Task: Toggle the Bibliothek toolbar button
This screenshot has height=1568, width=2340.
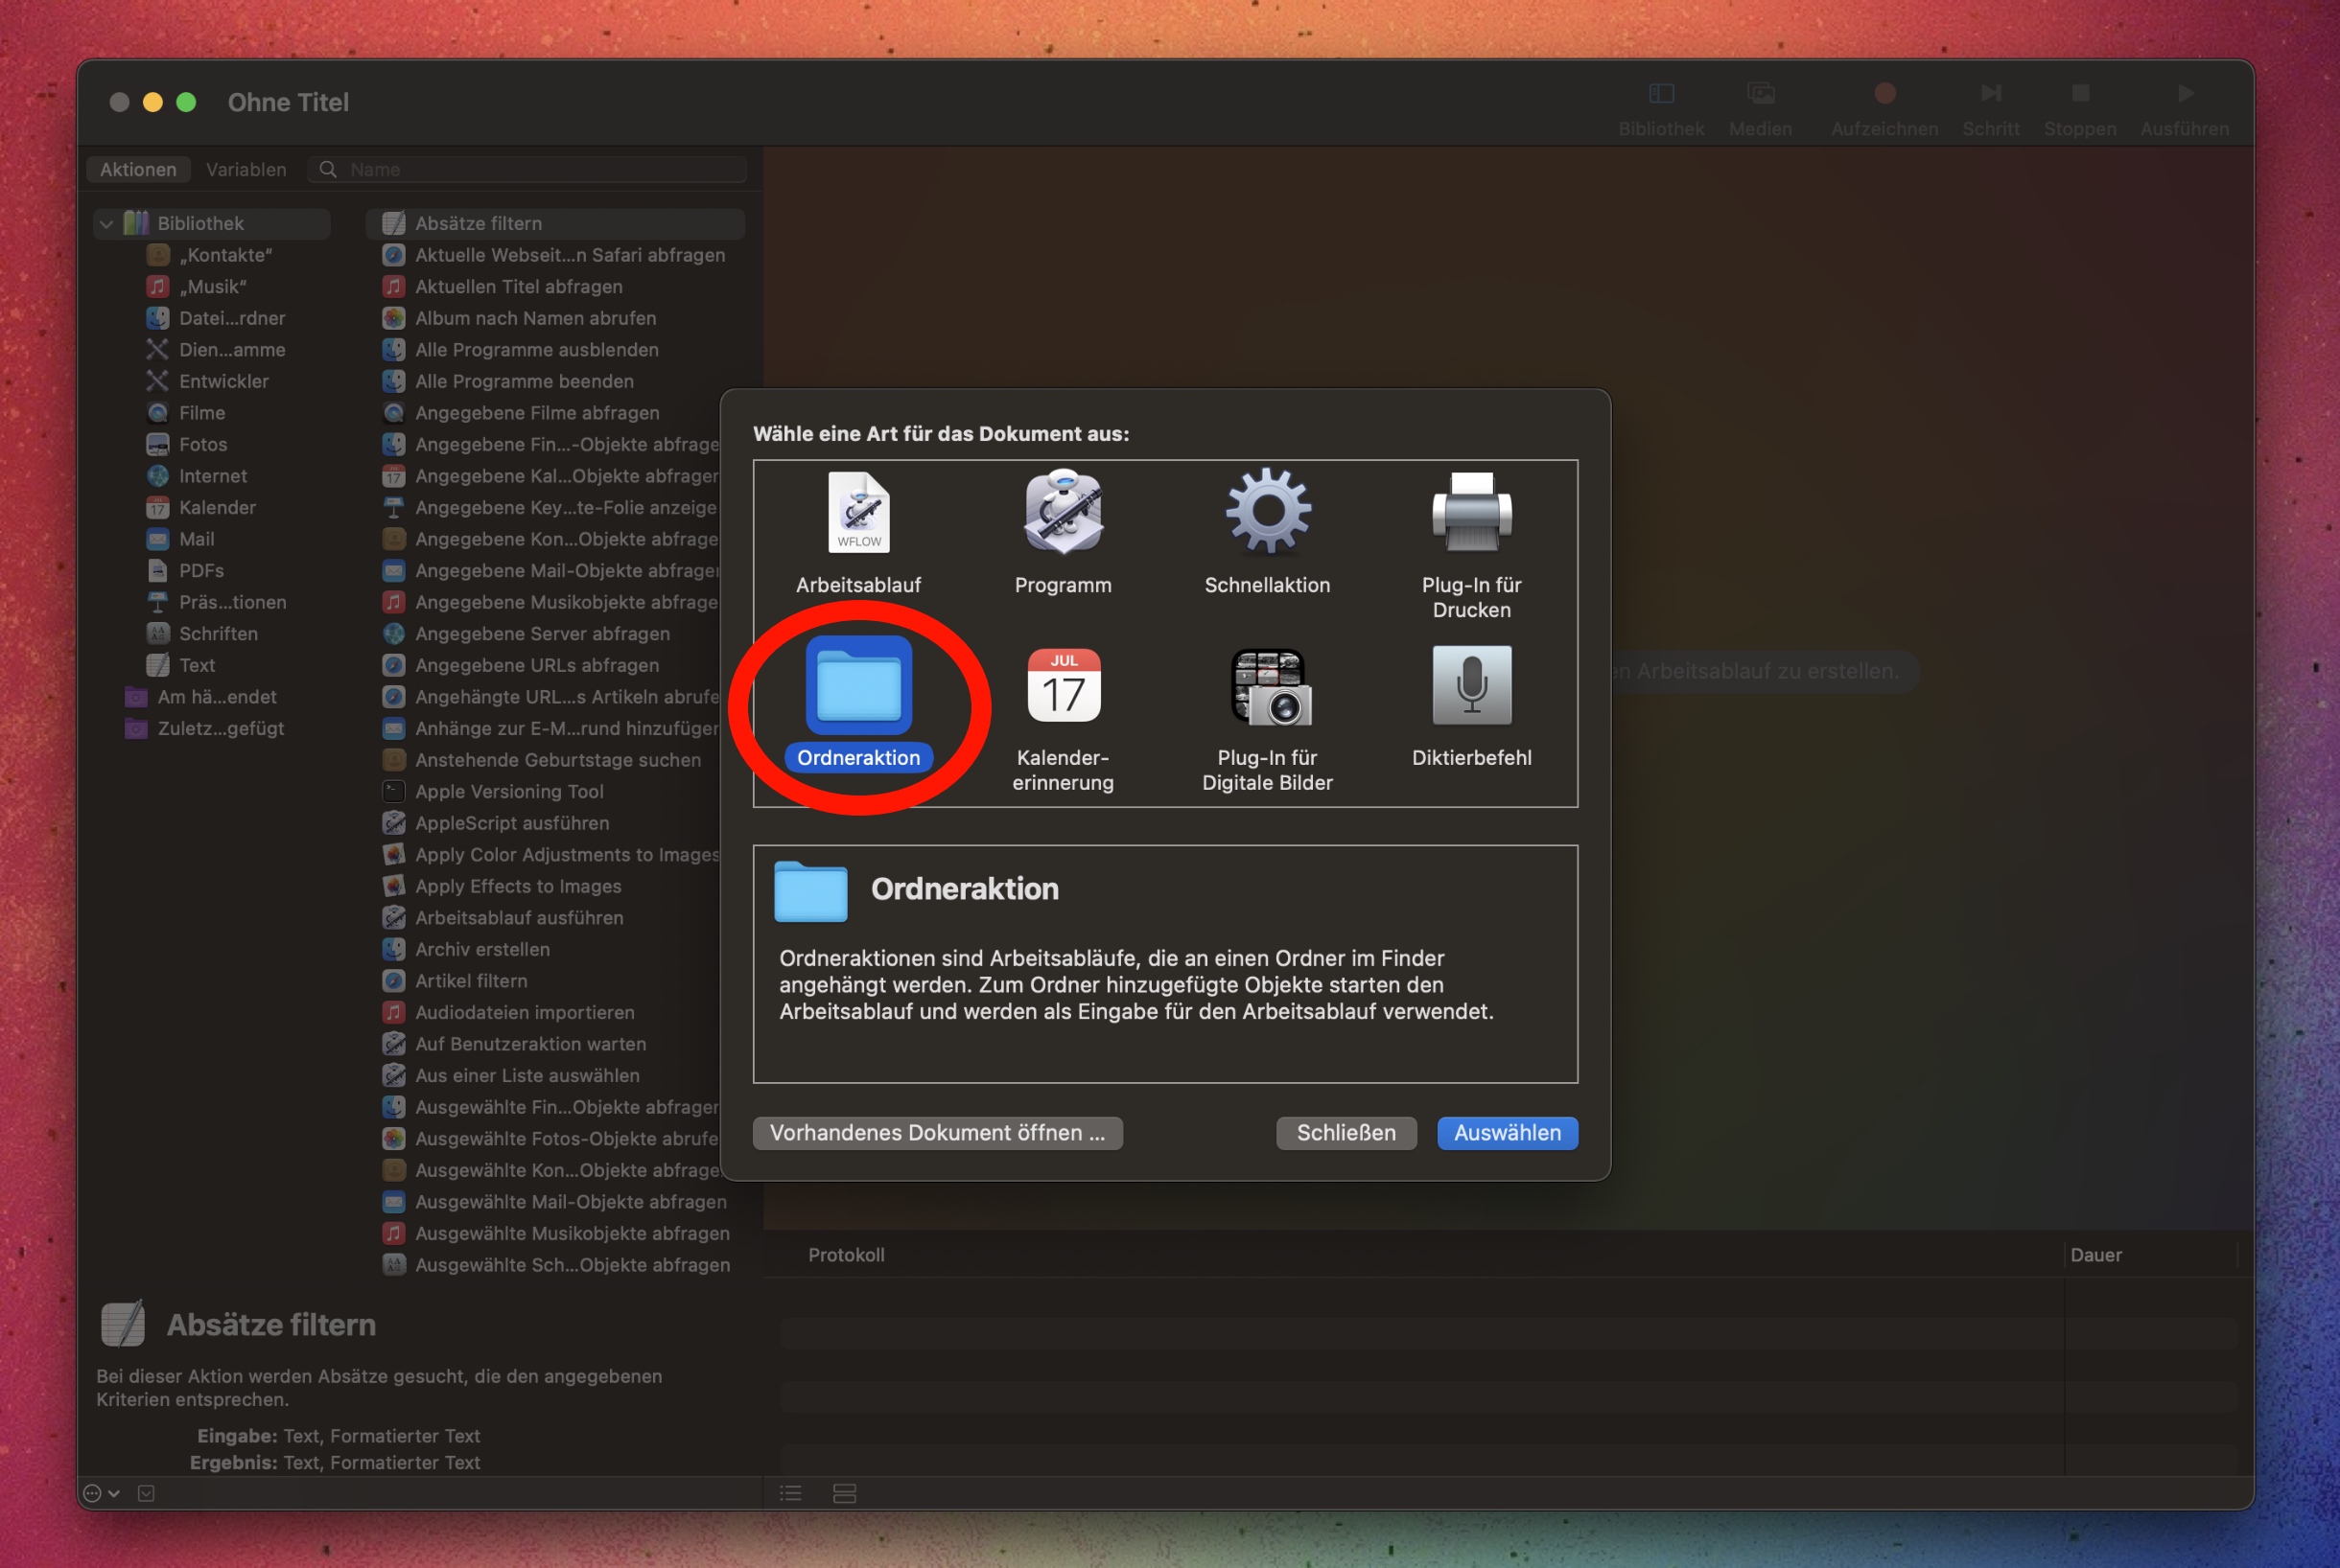Action: tap(1661, 109)
